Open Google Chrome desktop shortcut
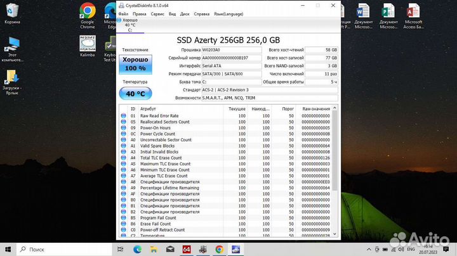The width and height of the screenshot is (457, 256). pos(88,16)
